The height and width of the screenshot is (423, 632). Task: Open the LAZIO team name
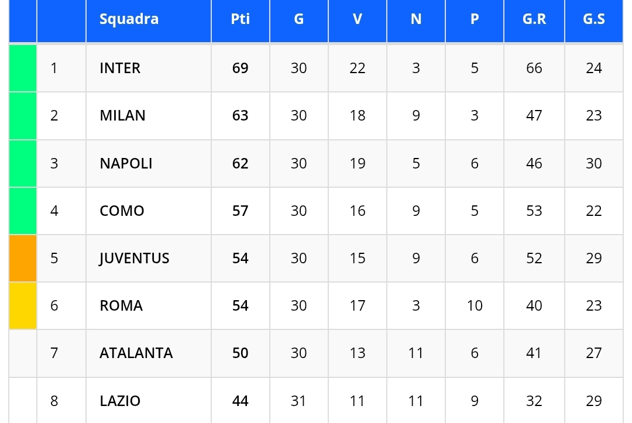tap(120, 401)
